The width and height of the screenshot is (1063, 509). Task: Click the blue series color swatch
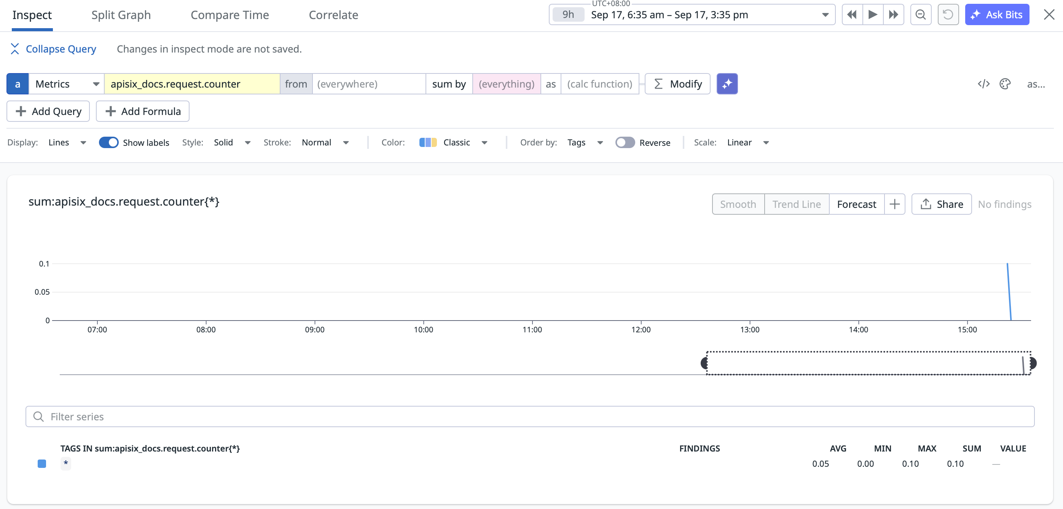(x=42, y=463)
